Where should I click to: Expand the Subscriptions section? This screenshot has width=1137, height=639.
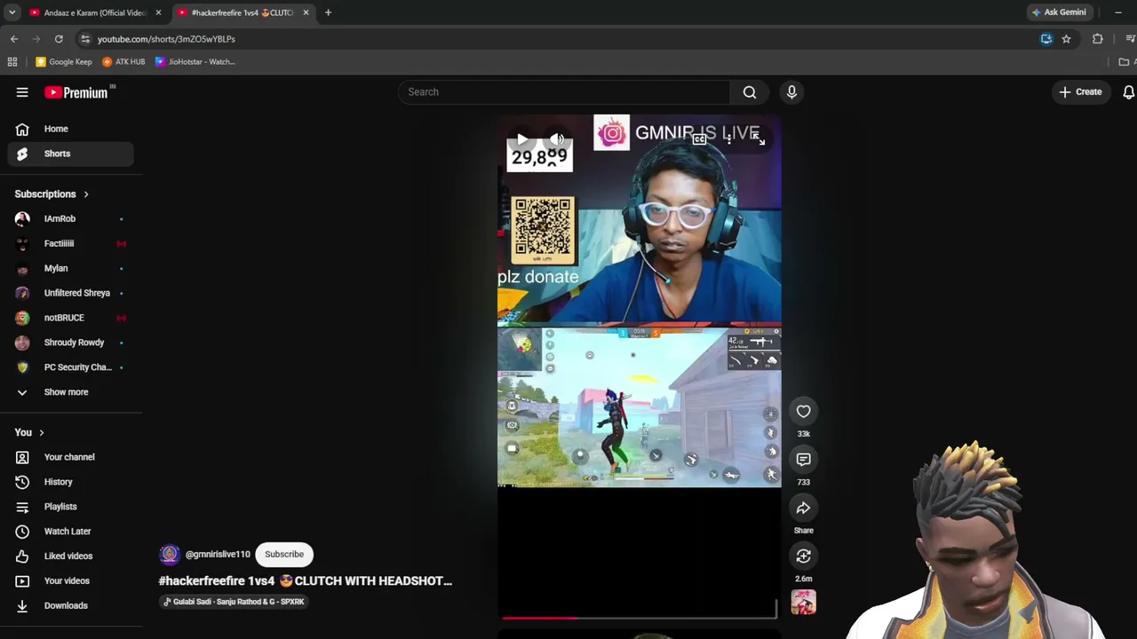point(52,194)
